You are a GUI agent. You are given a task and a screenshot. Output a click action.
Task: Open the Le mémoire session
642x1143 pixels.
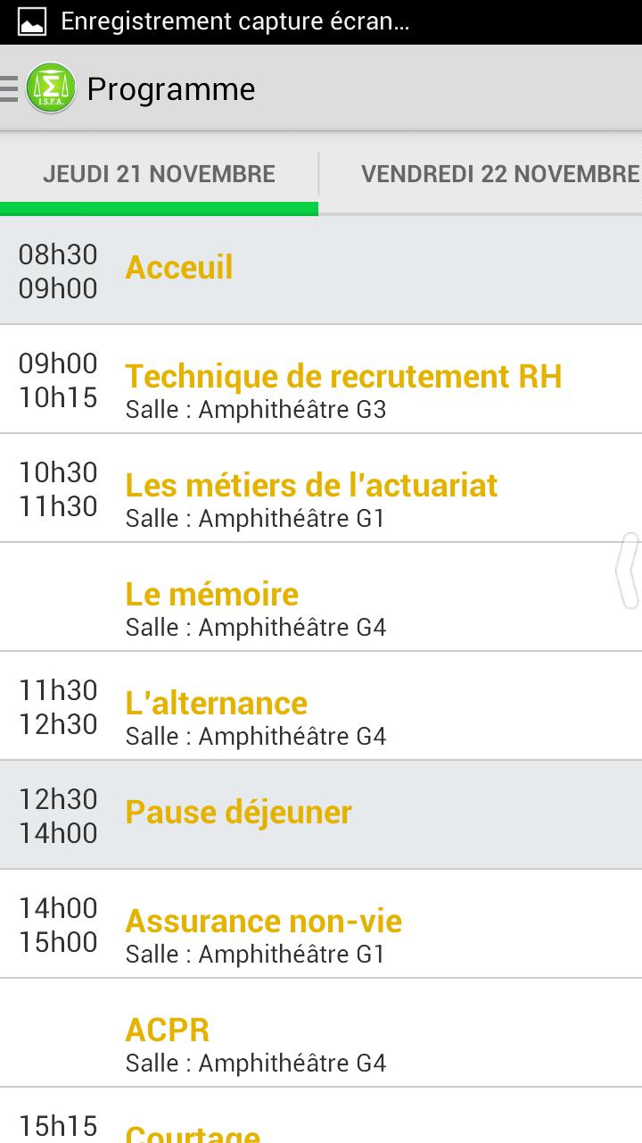click(212, 596)
